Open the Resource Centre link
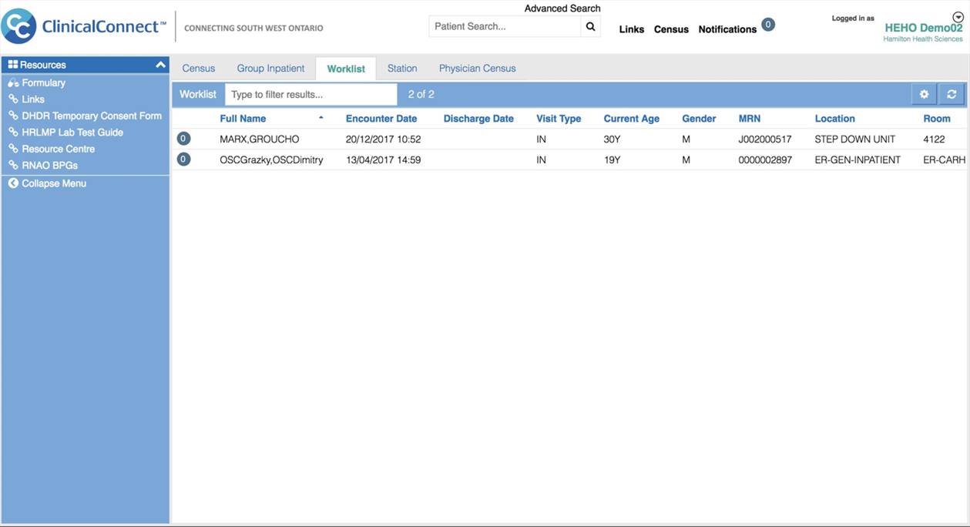The height and width of the screenshot is (527, 970). [x=59, y=149]
